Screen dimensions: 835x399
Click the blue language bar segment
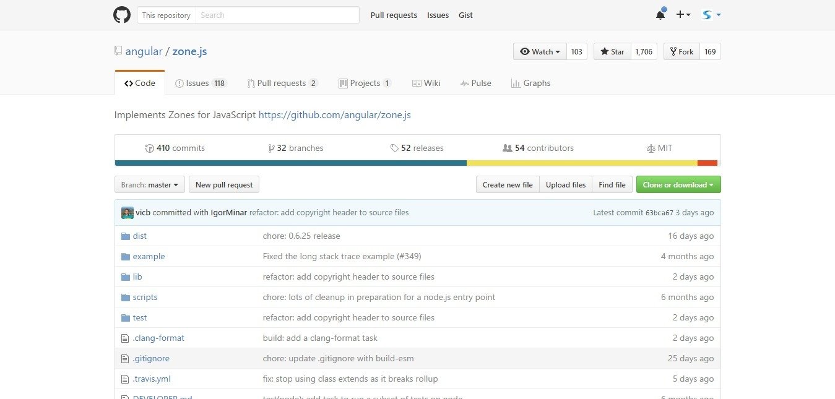pyautogui.click(x=291, y=163)
